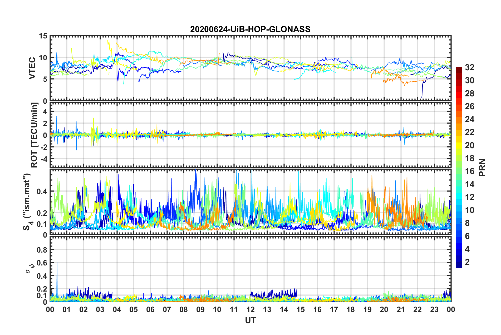Click colorbar tick label 24
This screenshot has height=335, width=501.
tap(470, 119)
